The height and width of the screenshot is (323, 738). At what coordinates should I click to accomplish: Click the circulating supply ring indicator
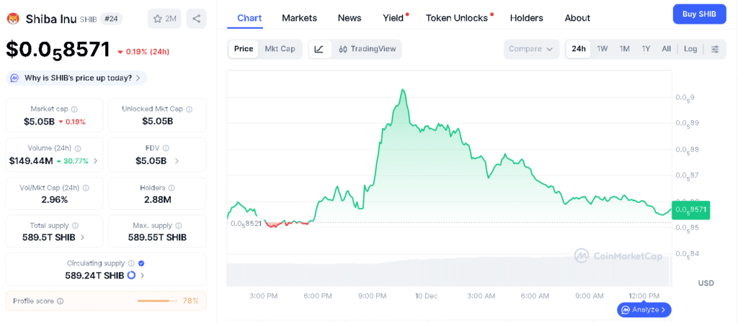coord(131,275)
